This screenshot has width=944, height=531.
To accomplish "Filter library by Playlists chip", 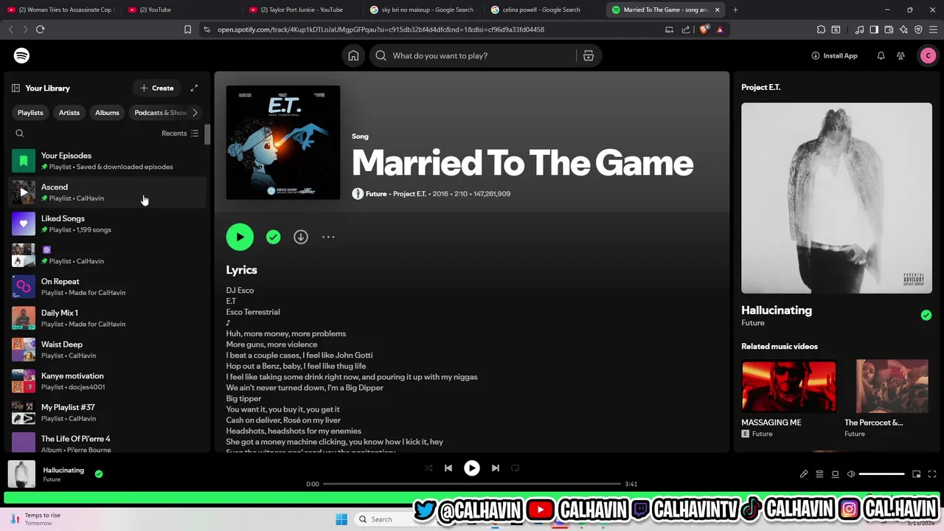I will tap(30, 113).
